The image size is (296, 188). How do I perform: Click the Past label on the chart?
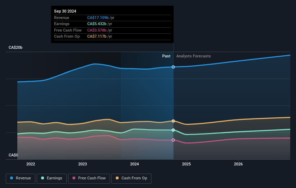coord(166,56)
